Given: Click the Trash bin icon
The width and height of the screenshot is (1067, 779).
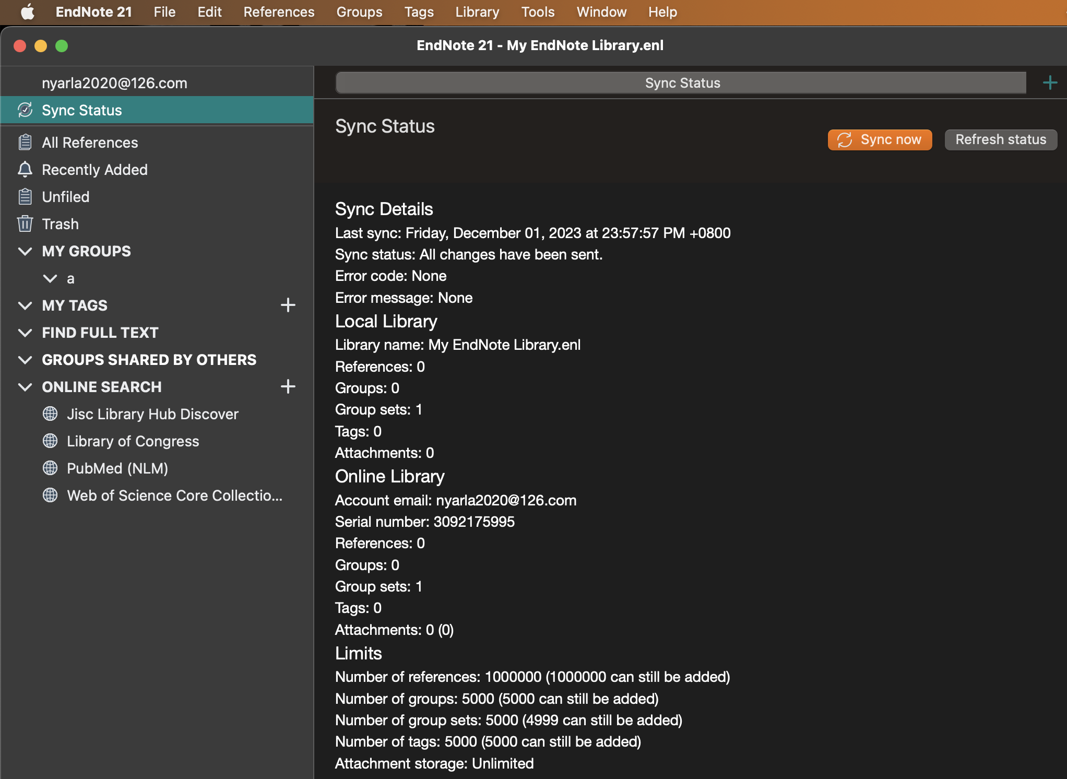Looking at the screenshot, I should pyautogui.click(x=25, y=223).
